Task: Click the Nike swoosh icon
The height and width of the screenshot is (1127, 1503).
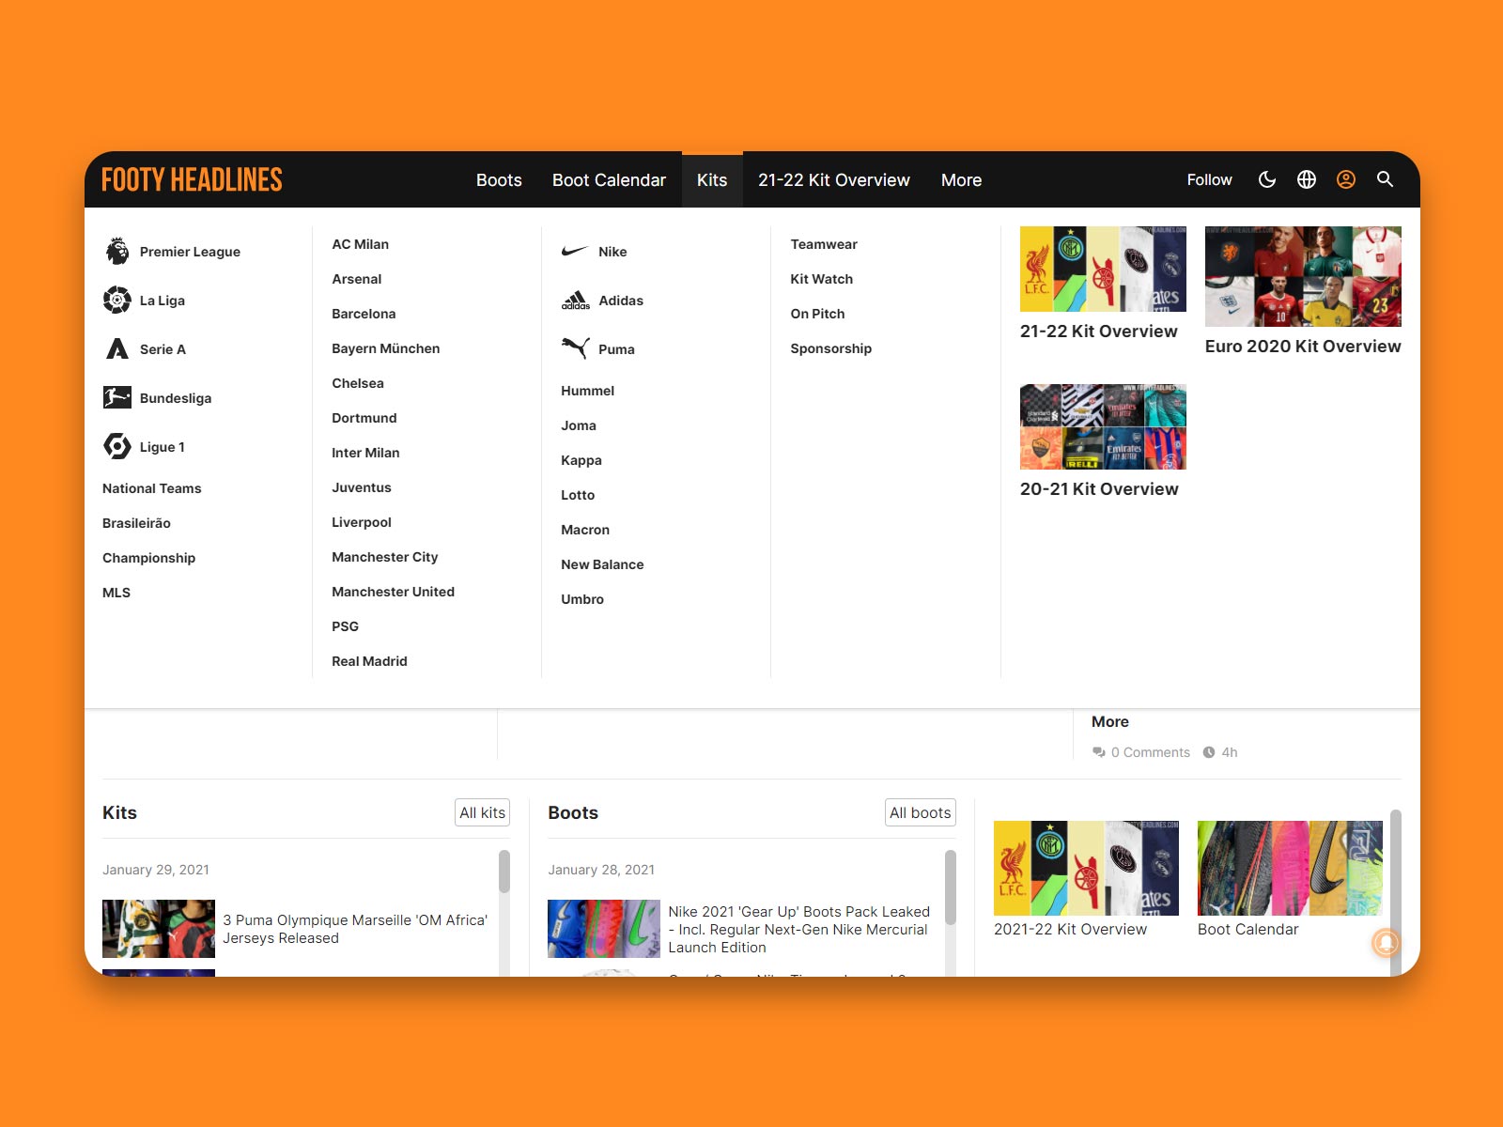Action: (x=575, y=251)
